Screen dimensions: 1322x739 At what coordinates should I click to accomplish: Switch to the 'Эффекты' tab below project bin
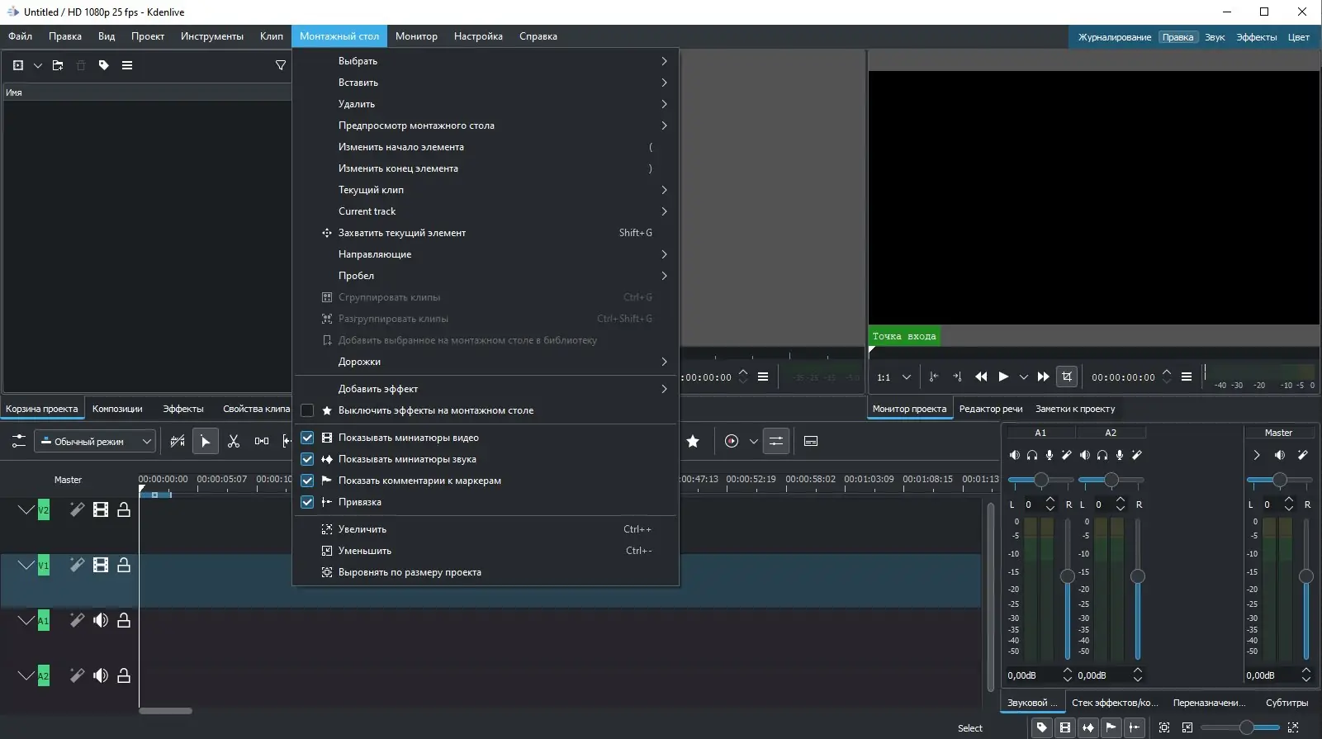click(183, 409)
